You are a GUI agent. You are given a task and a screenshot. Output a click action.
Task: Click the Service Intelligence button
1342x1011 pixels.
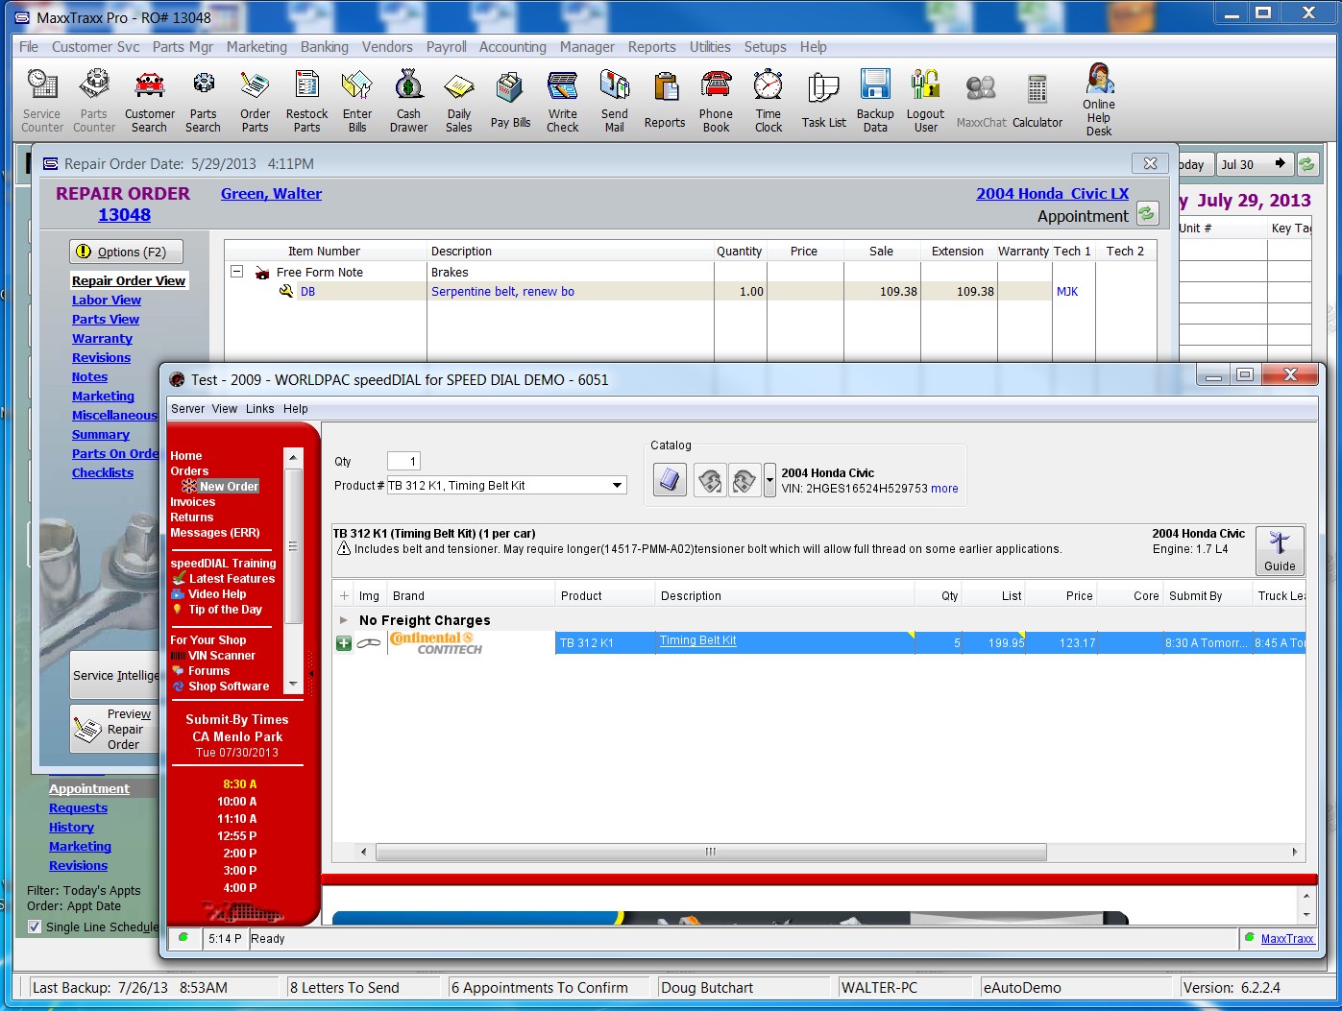coord(115,676)
